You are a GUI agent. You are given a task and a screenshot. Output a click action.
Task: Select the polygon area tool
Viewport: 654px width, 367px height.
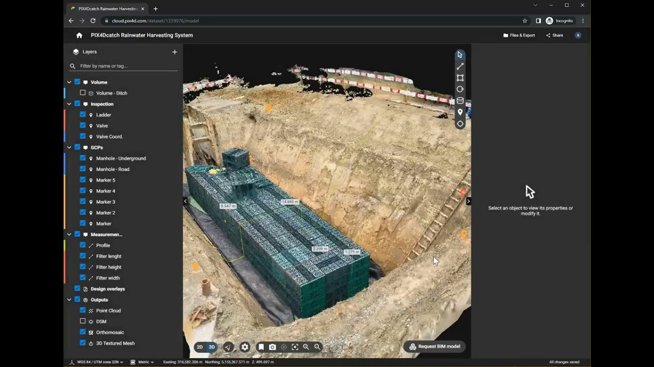(x=460, y=78)
